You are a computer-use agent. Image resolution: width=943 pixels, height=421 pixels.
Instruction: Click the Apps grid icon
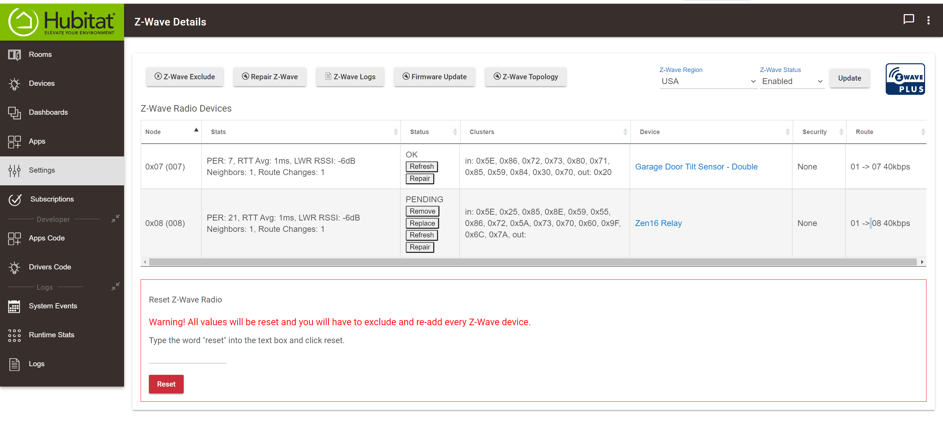pyautogui.click(x=14, y=141)
